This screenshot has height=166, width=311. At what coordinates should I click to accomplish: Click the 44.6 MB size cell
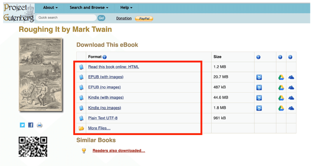click(x=232, y=97)
